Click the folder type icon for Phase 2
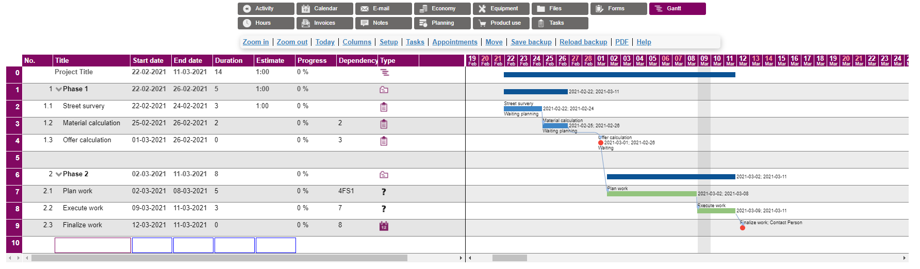The image size is (920, 269). [x=384, y=175]
